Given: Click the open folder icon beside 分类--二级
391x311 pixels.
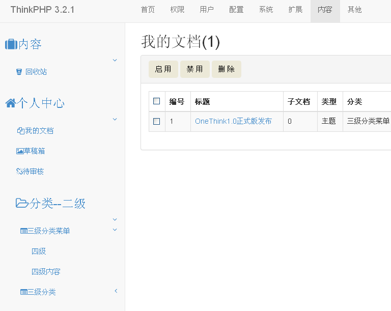Looking at the screenshot, I should (22, 204).
